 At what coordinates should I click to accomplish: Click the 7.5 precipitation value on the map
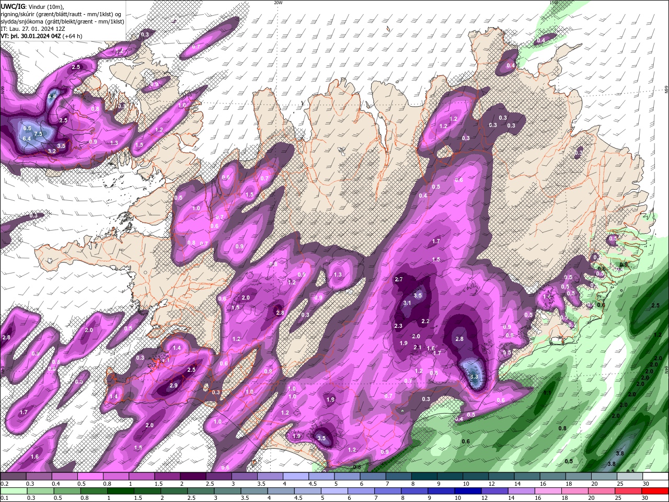tap(38, 134)
